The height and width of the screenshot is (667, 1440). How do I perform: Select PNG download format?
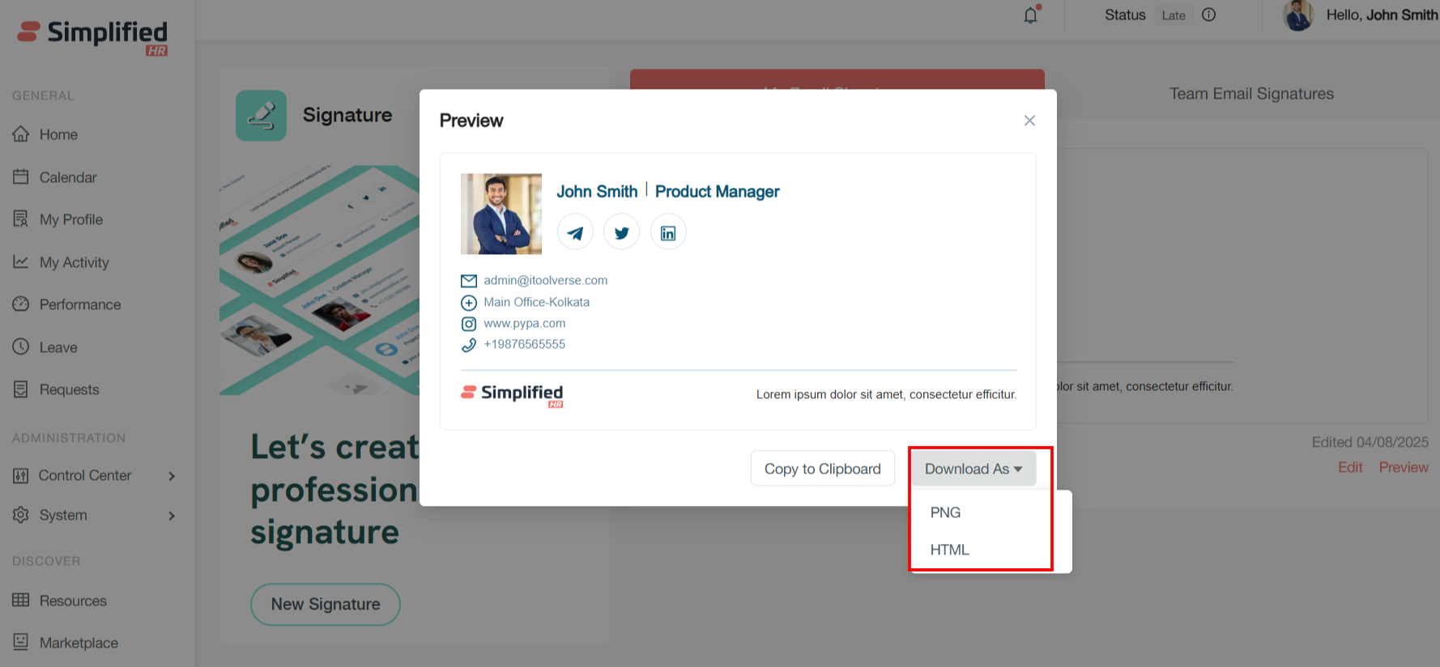945,512
